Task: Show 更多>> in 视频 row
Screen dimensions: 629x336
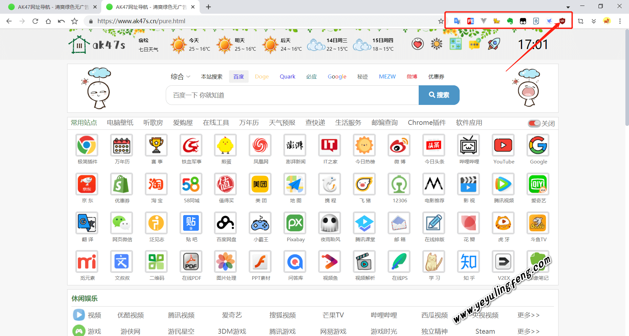Action: click(x=528, y=315)
